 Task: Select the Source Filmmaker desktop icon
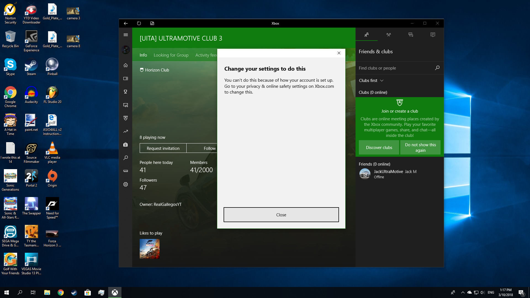[31, 153]
